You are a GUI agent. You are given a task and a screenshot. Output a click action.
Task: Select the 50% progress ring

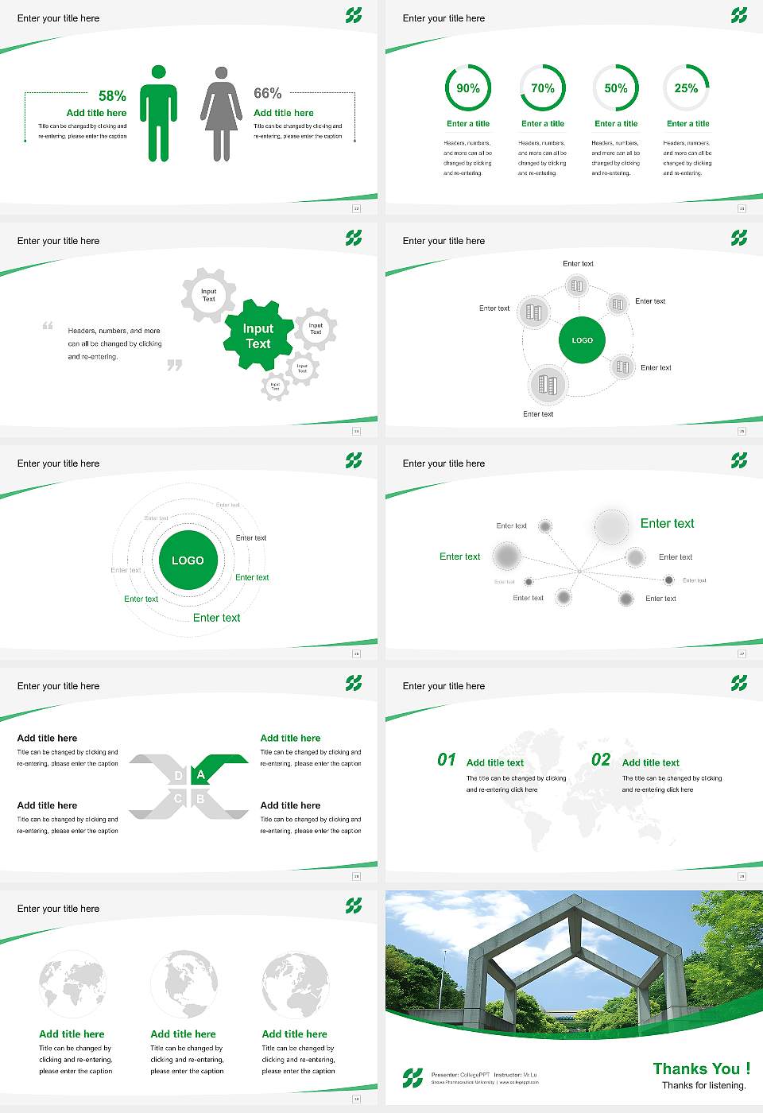point(616,88)
